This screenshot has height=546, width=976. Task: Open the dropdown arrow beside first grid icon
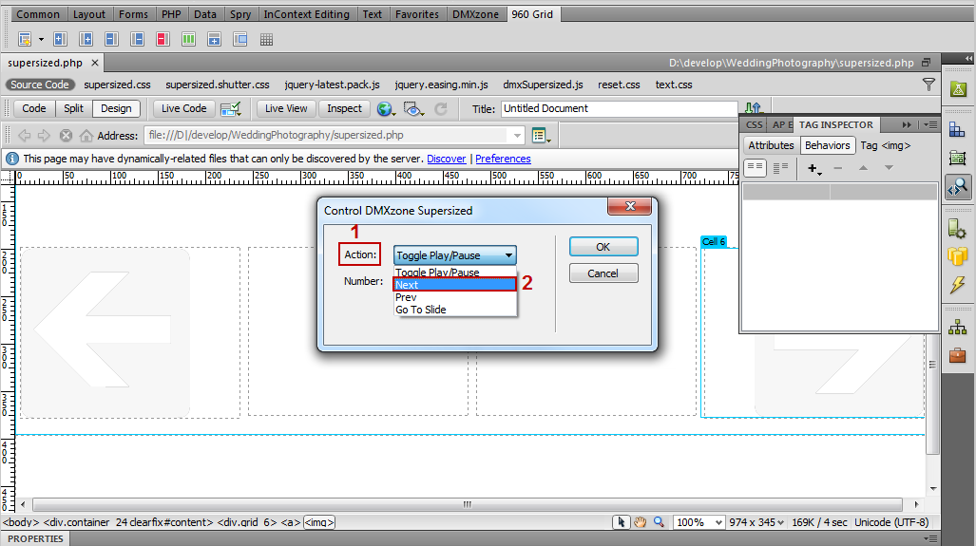[41, 40]
